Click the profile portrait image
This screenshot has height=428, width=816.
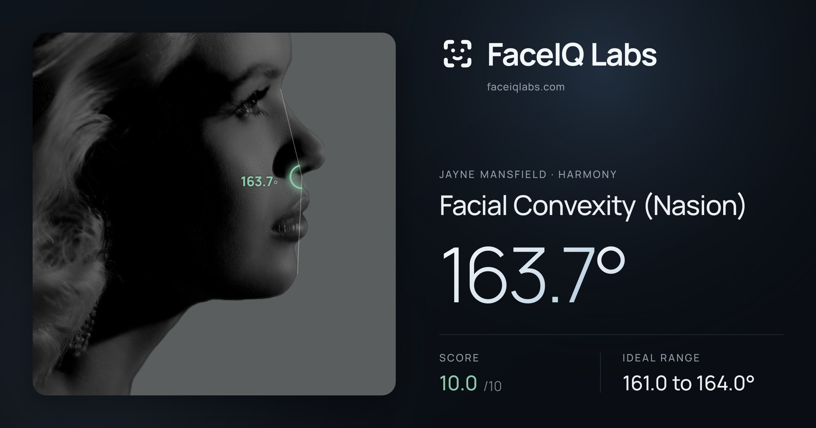pos(214,214)
